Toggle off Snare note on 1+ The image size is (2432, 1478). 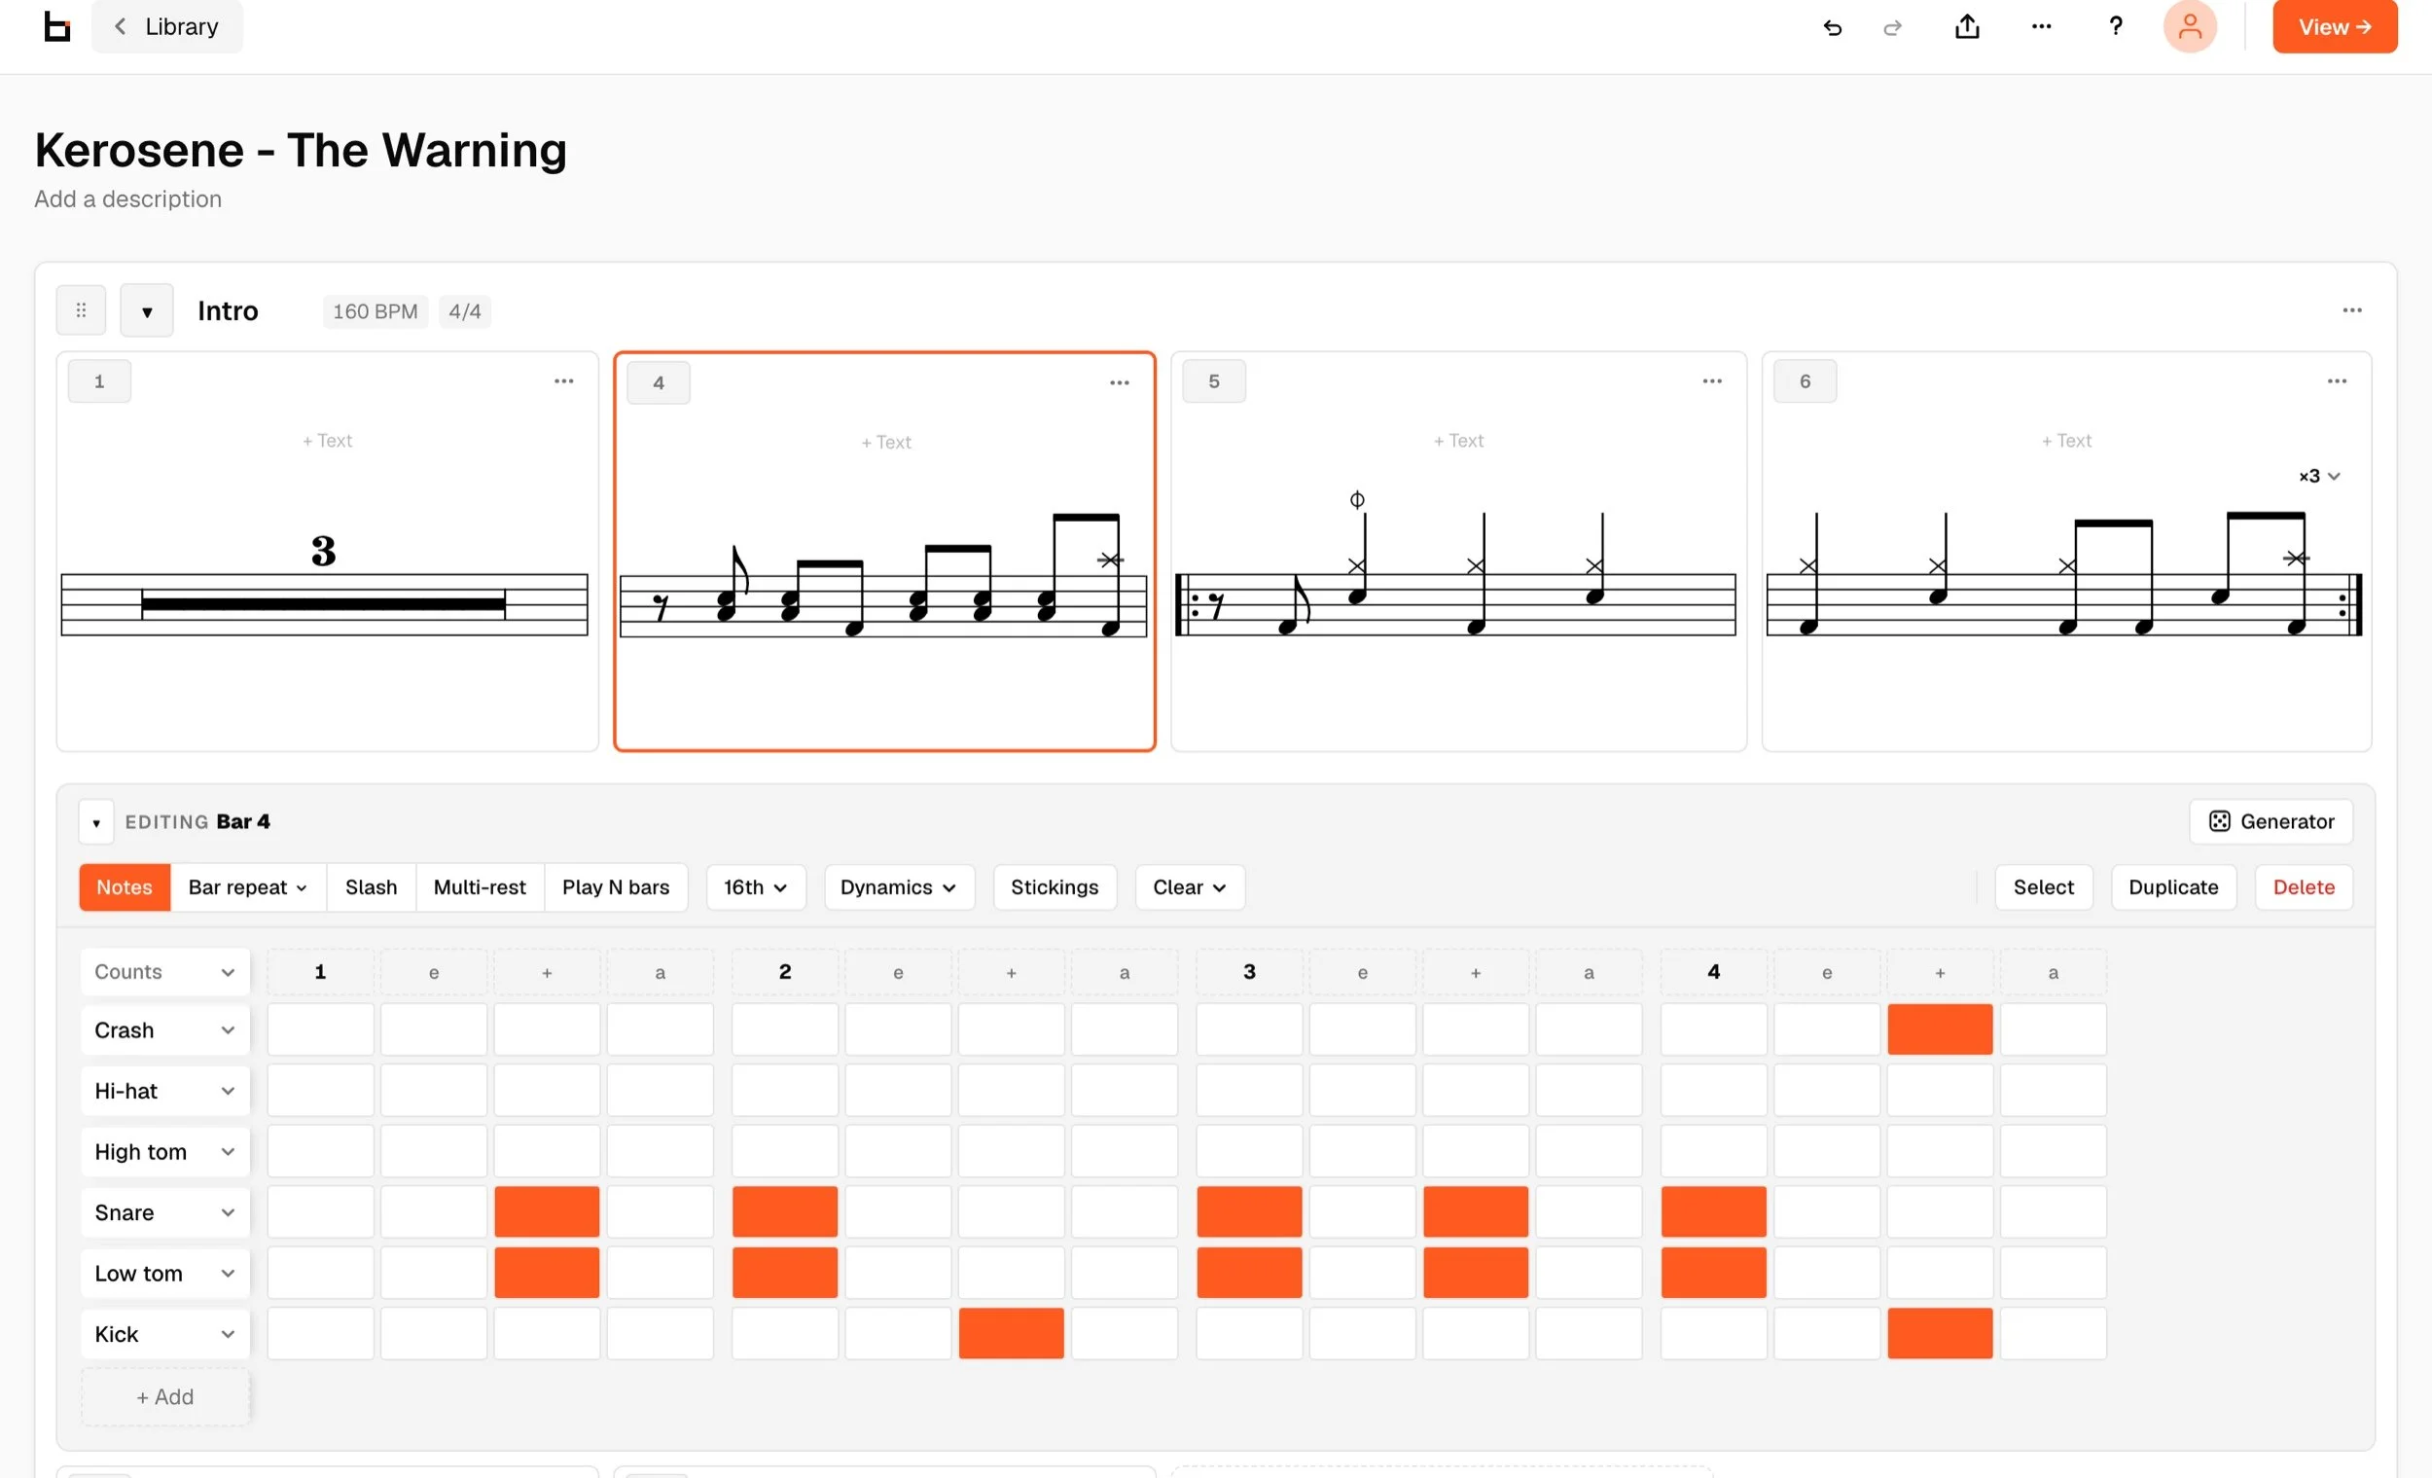click(x=547, y=1212)
